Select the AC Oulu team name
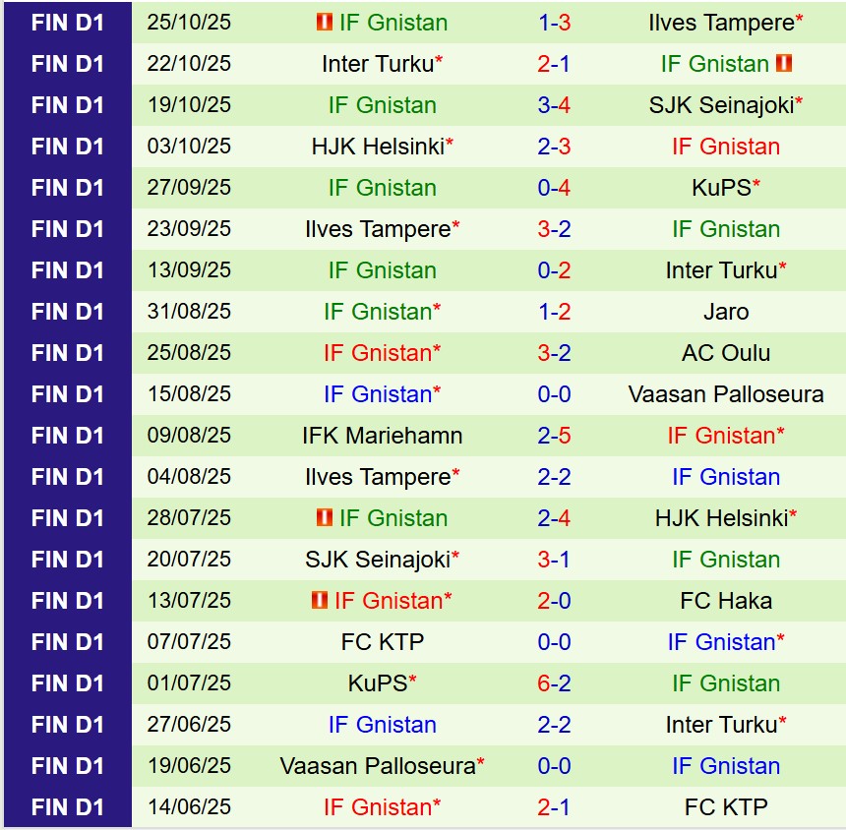This screenshot has height=830, width=846. pos(726,353)
